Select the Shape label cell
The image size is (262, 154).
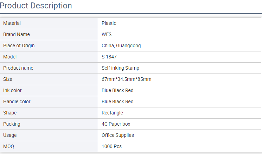point(49,113)
